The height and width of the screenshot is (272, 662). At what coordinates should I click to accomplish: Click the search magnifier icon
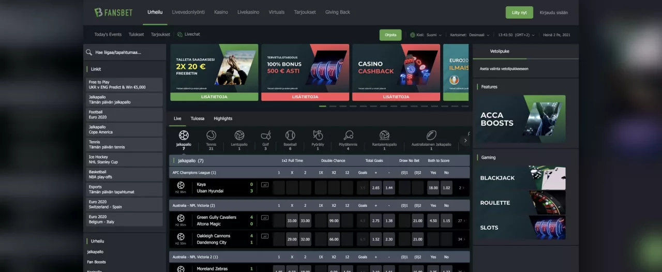click(x=89, y=52)
